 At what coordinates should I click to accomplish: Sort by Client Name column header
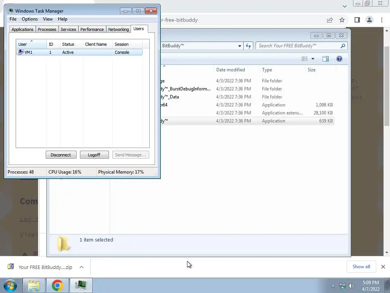coord(98,44)
